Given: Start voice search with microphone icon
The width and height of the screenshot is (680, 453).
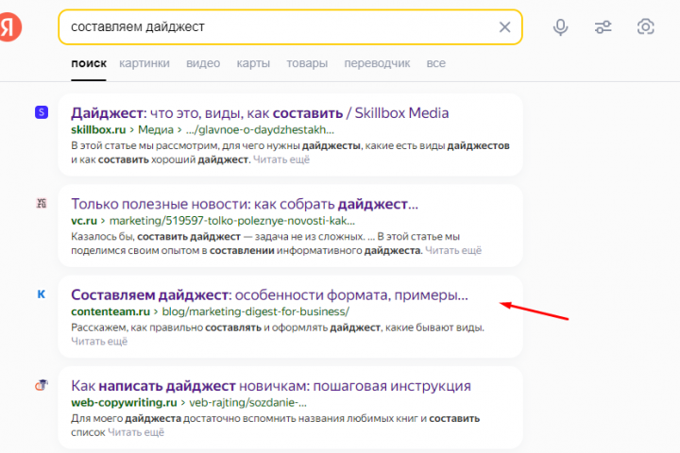Looking at the screenshot, I should [560, 27].
